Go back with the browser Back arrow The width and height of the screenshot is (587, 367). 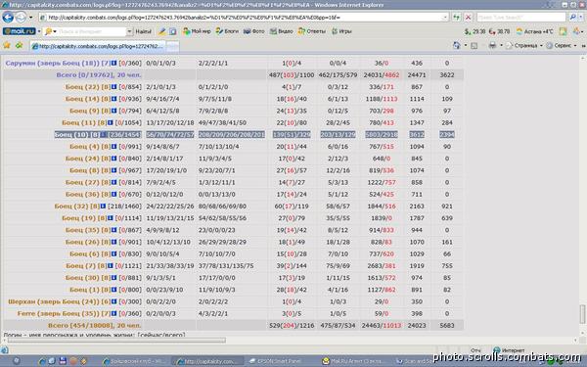tap(8, 18)
